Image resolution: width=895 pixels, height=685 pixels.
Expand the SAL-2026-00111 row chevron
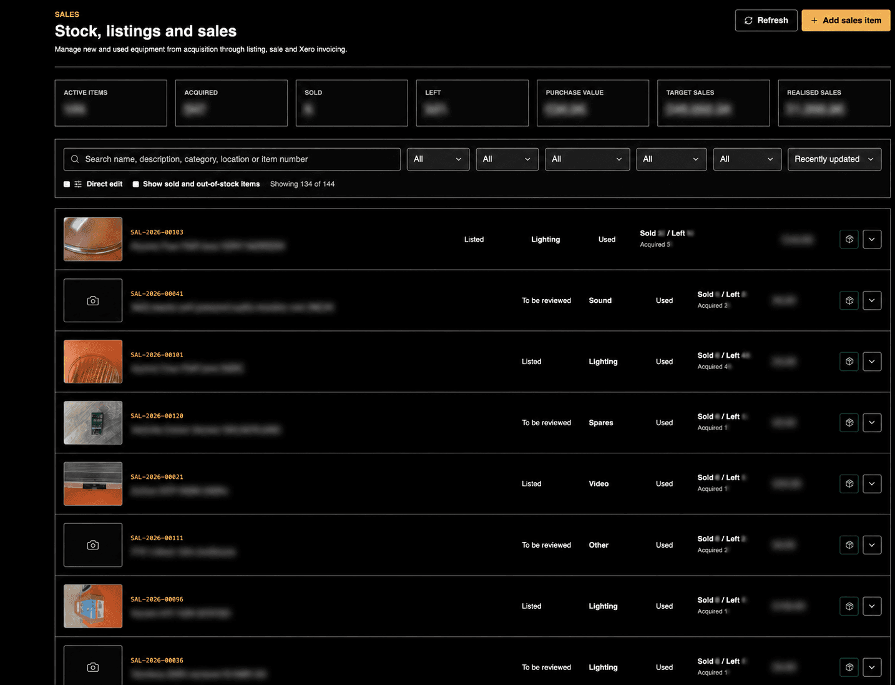tap(872, 545)
